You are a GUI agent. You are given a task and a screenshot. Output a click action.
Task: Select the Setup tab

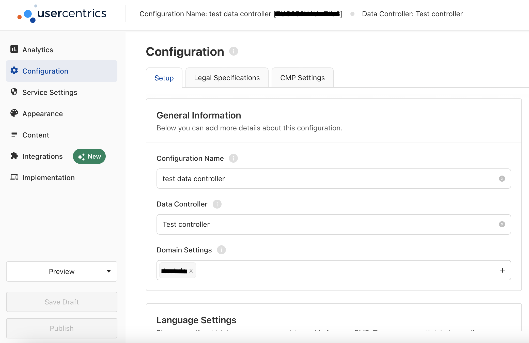coord(164,78)
